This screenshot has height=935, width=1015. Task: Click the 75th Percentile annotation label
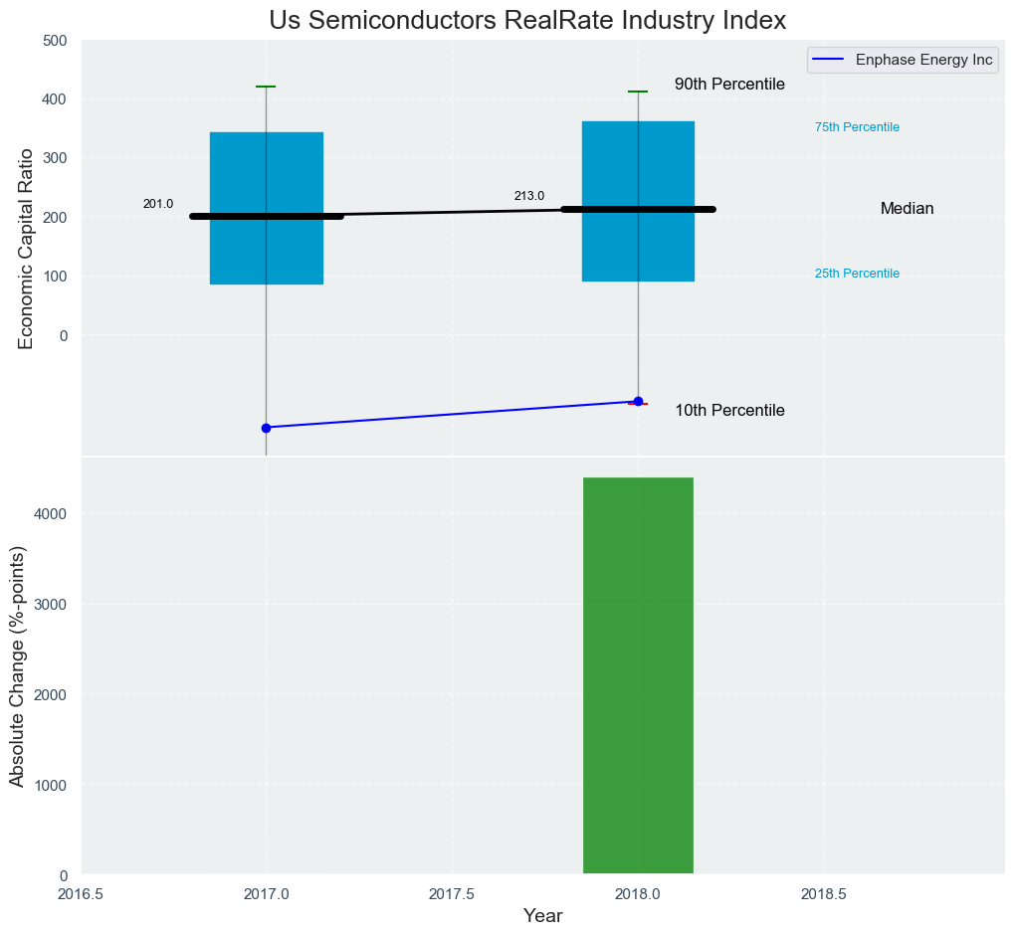pos(857,127)
